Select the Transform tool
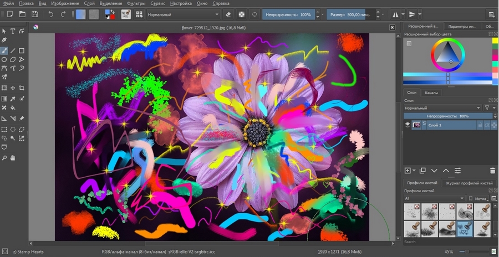The image size is (499, 257). [x=4, y=88]
